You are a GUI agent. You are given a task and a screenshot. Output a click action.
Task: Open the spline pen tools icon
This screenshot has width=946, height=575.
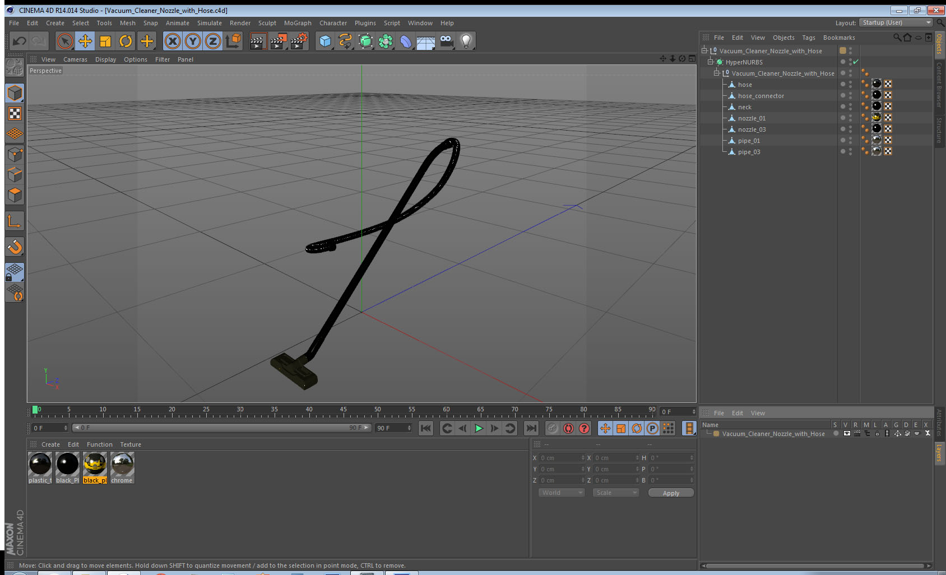[x=345, y=41]
